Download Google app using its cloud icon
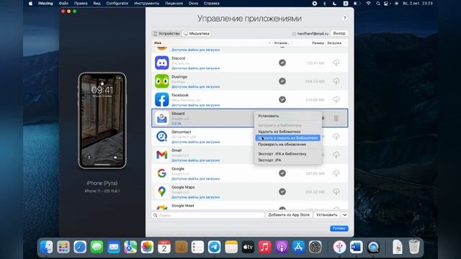 pyautogui.click(x=336, y=173)
